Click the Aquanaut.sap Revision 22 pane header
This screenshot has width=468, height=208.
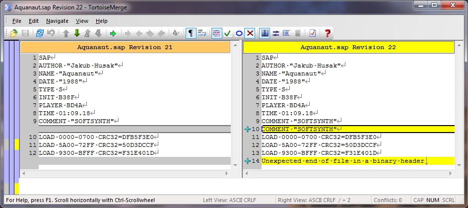tap(348, 47)
